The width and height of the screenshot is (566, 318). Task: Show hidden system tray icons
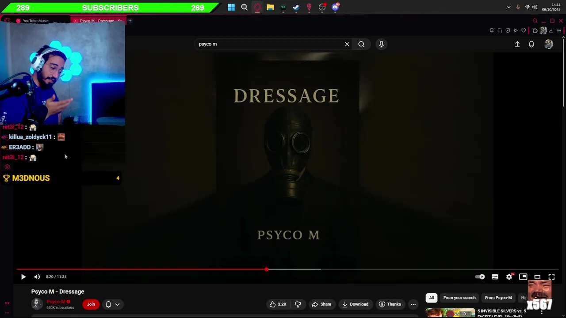pos(509,7)
